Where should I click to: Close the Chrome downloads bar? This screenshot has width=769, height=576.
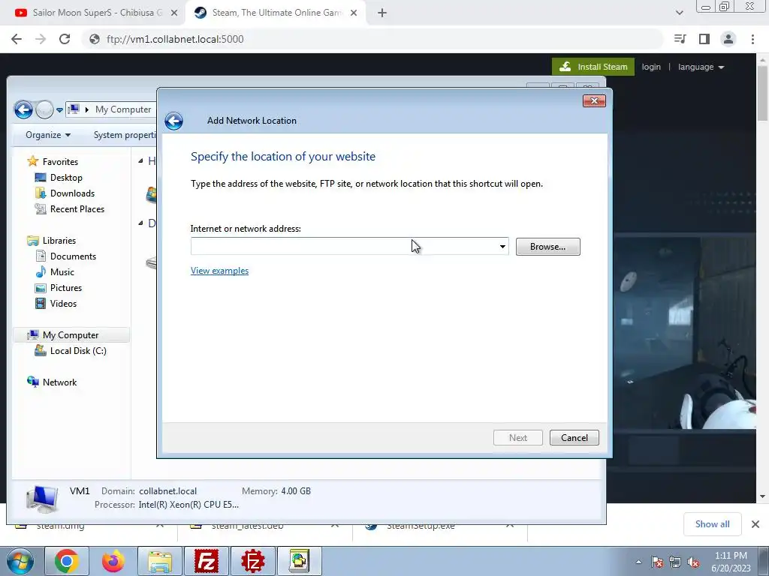755,524
